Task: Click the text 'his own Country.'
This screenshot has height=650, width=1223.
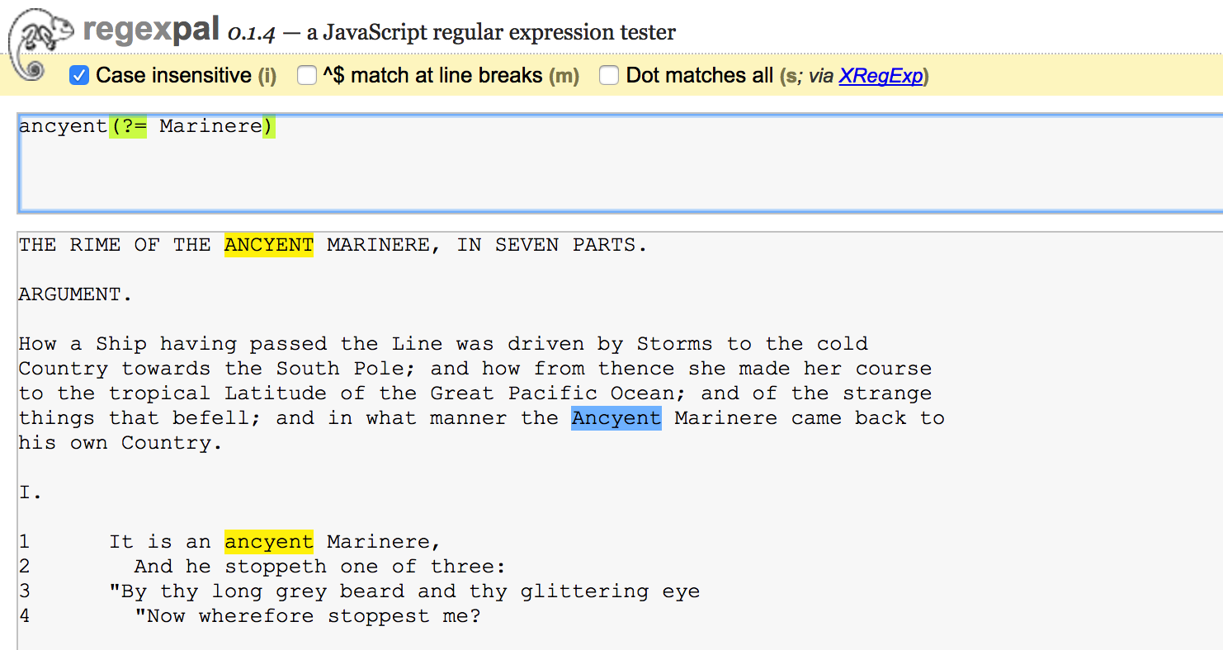Action: [120, 443]
